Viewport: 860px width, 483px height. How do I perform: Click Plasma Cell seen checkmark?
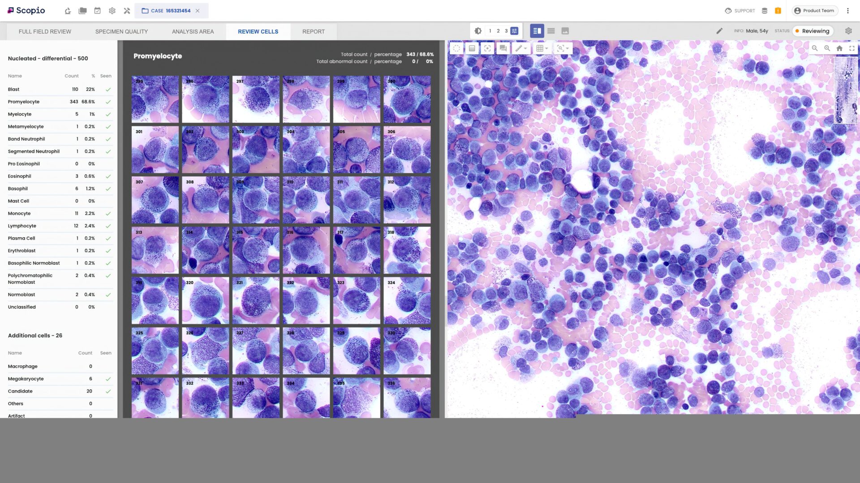coord(108,239)
